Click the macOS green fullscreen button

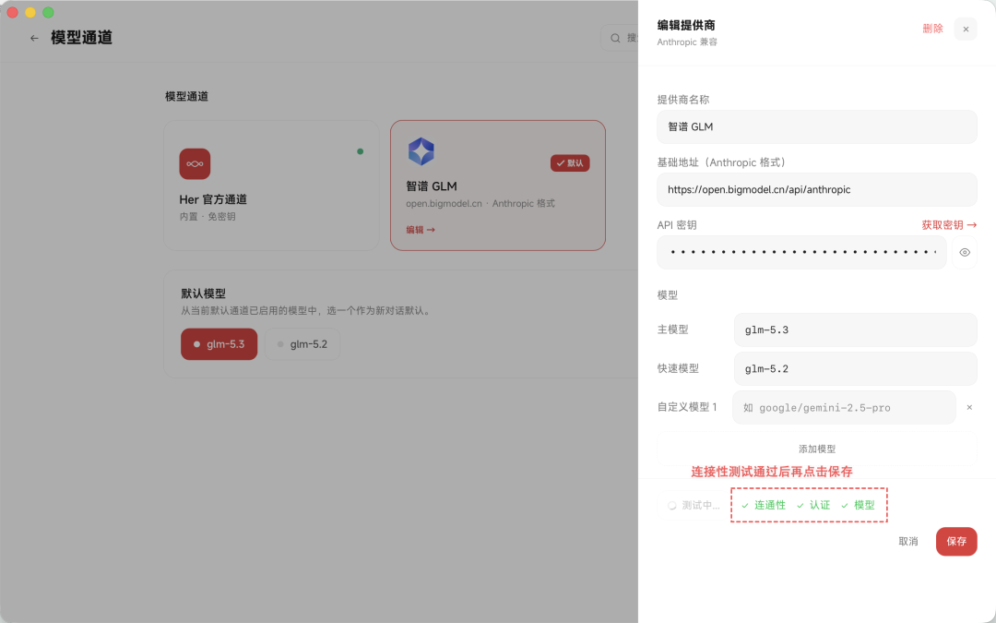click(48, 12)
